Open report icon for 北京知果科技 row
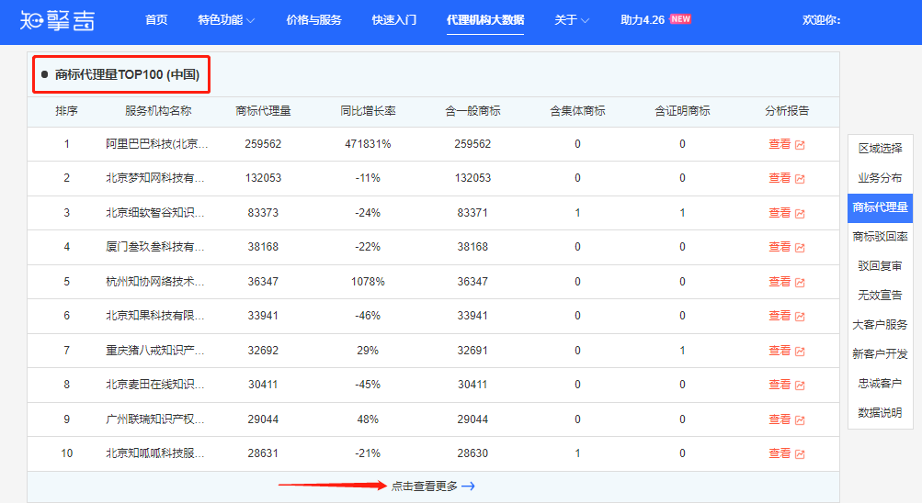This screenshot has height=503, width=922. tap(800, 317)
